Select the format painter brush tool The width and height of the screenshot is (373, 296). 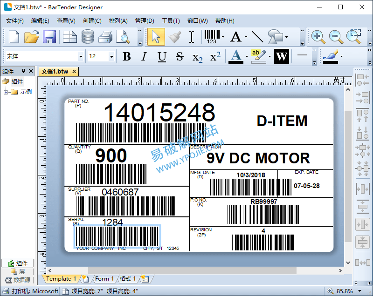tap(174, 37)
